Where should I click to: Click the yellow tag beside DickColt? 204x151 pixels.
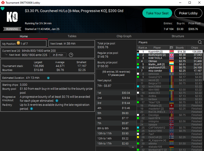(x=138, y=137)
